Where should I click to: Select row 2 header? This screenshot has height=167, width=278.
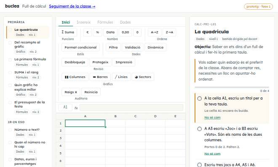click(61, 130)
